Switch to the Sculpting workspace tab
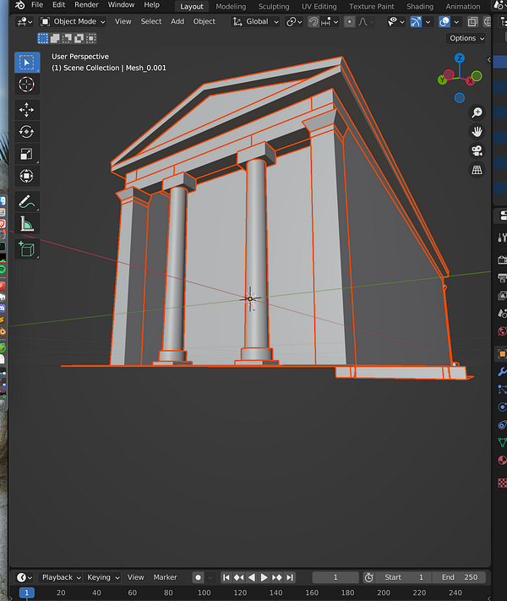The width and height of the screenshot is (507, 601). pos(273,6)
